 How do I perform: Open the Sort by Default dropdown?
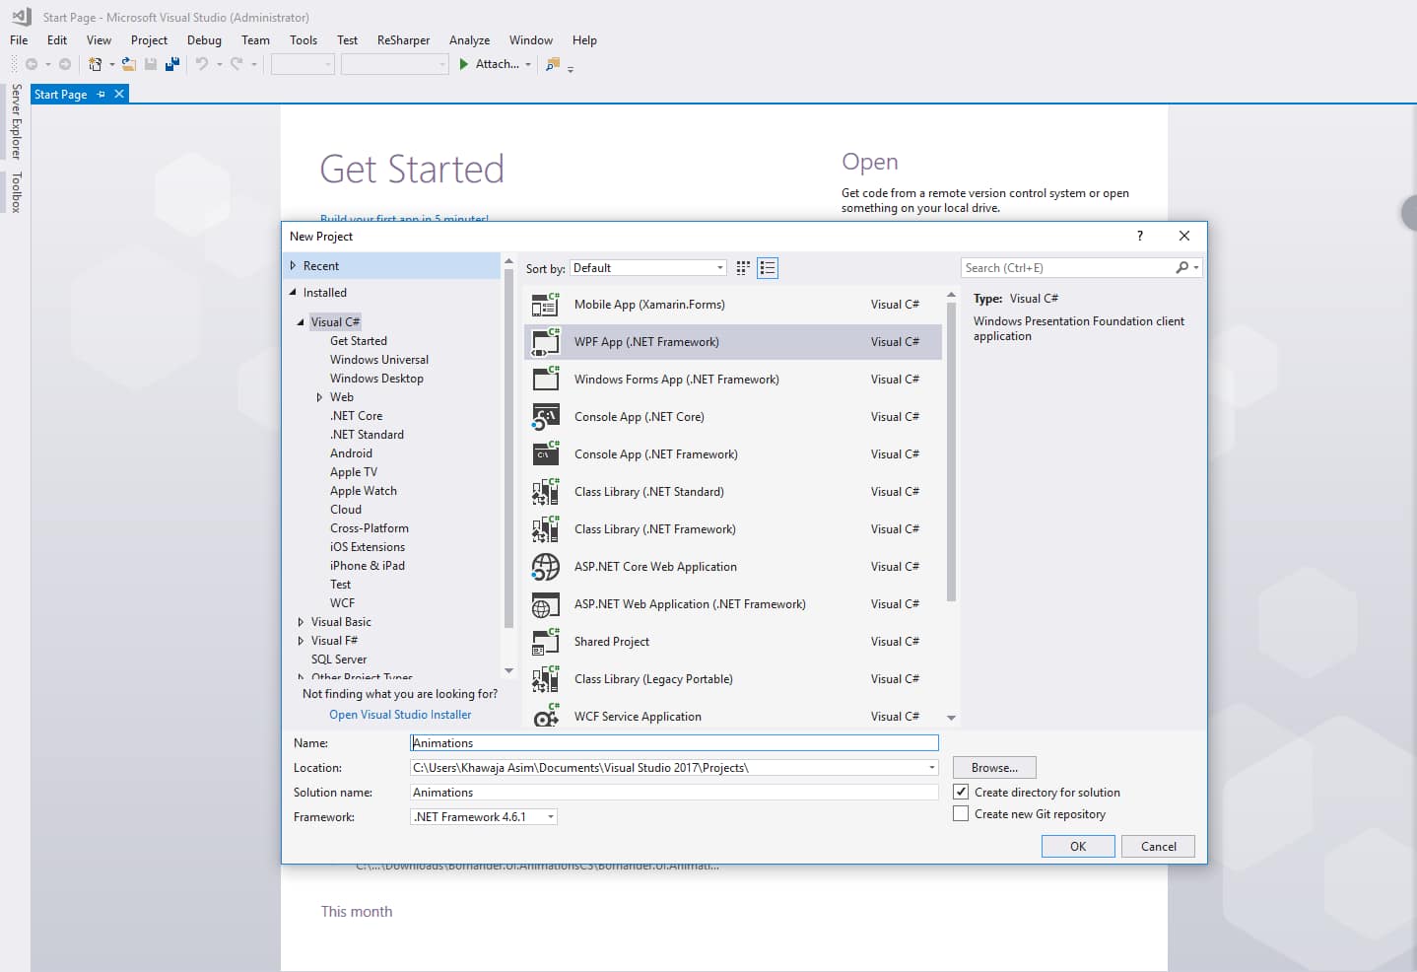pos(648,268)
